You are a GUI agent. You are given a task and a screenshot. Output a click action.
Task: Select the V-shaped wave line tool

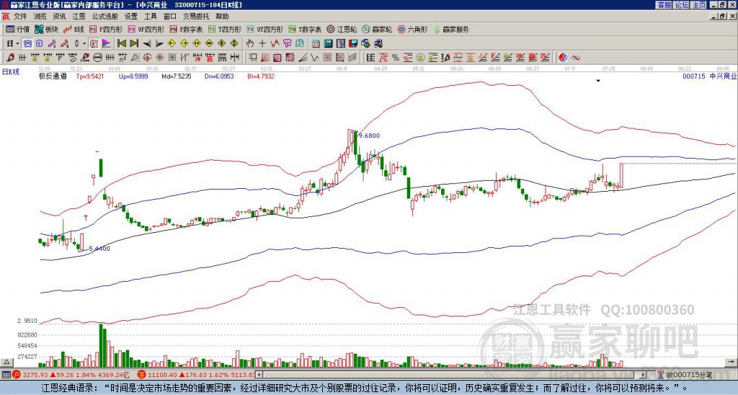pos(314,58)
